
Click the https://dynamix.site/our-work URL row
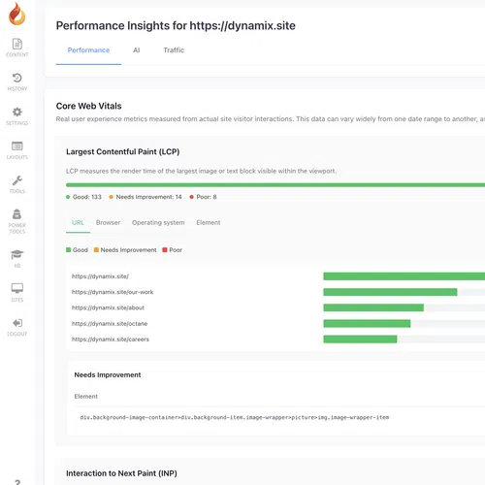pyautogui.click(x=113, y=292)
